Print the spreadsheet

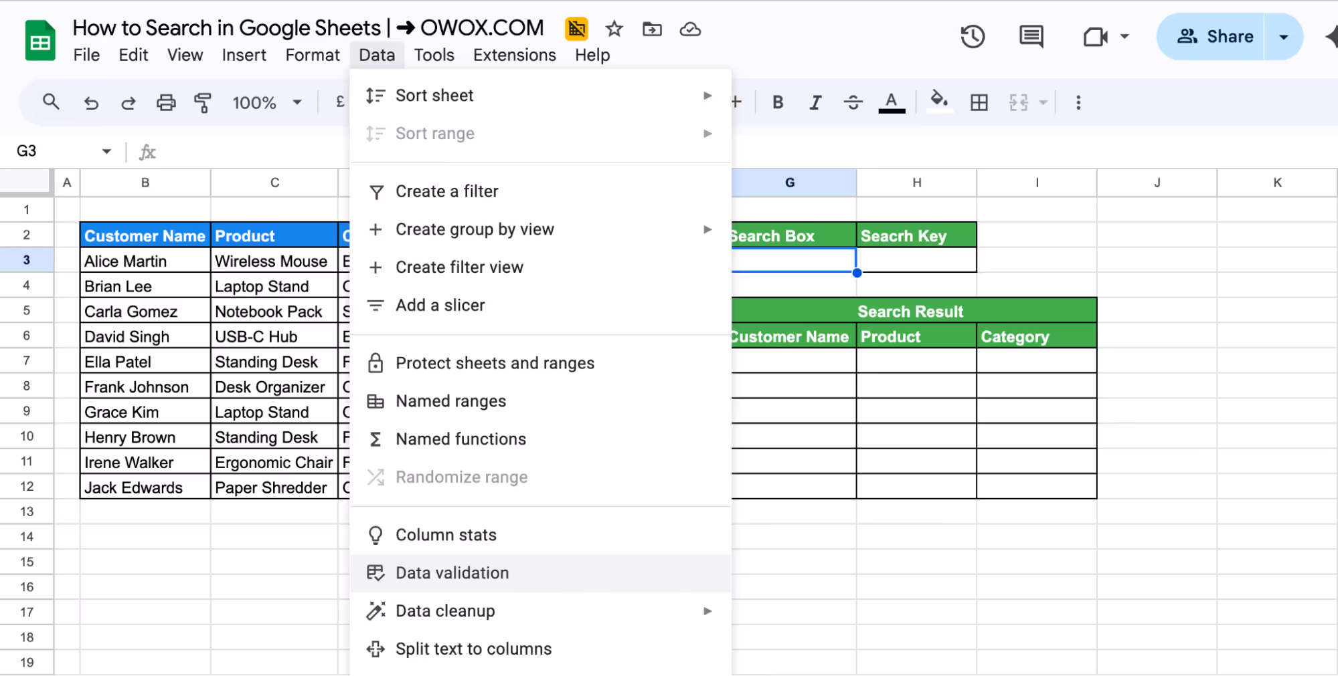coord(165,102)
